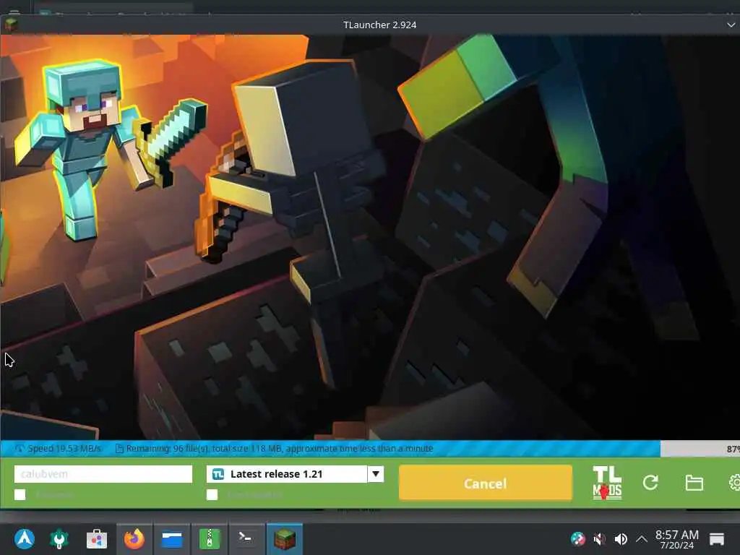The width and height of the screenshot is (740, 555).
Task: Open TLauncher settings gear
Action: pos(734,482)
